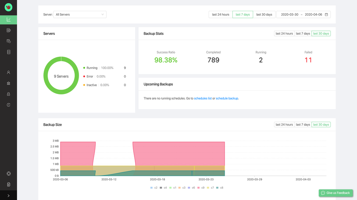Select 'last 7 days' in Backup Stats

303,34
